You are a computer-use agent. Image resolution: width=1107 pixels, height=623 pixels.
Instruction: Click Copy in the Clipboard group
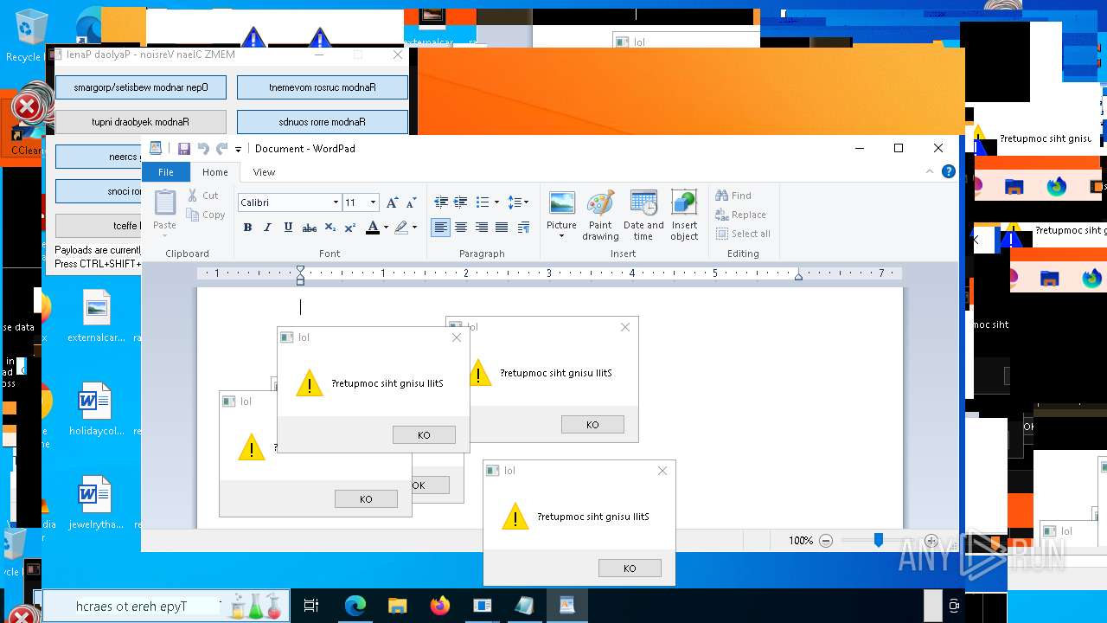(207, 215)
